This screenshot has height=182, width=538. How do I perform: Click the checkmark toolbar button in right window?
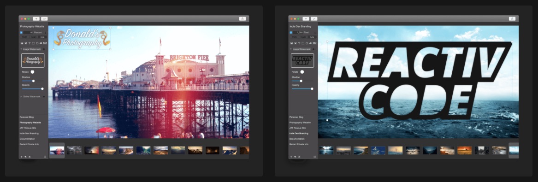pos(314,18)
